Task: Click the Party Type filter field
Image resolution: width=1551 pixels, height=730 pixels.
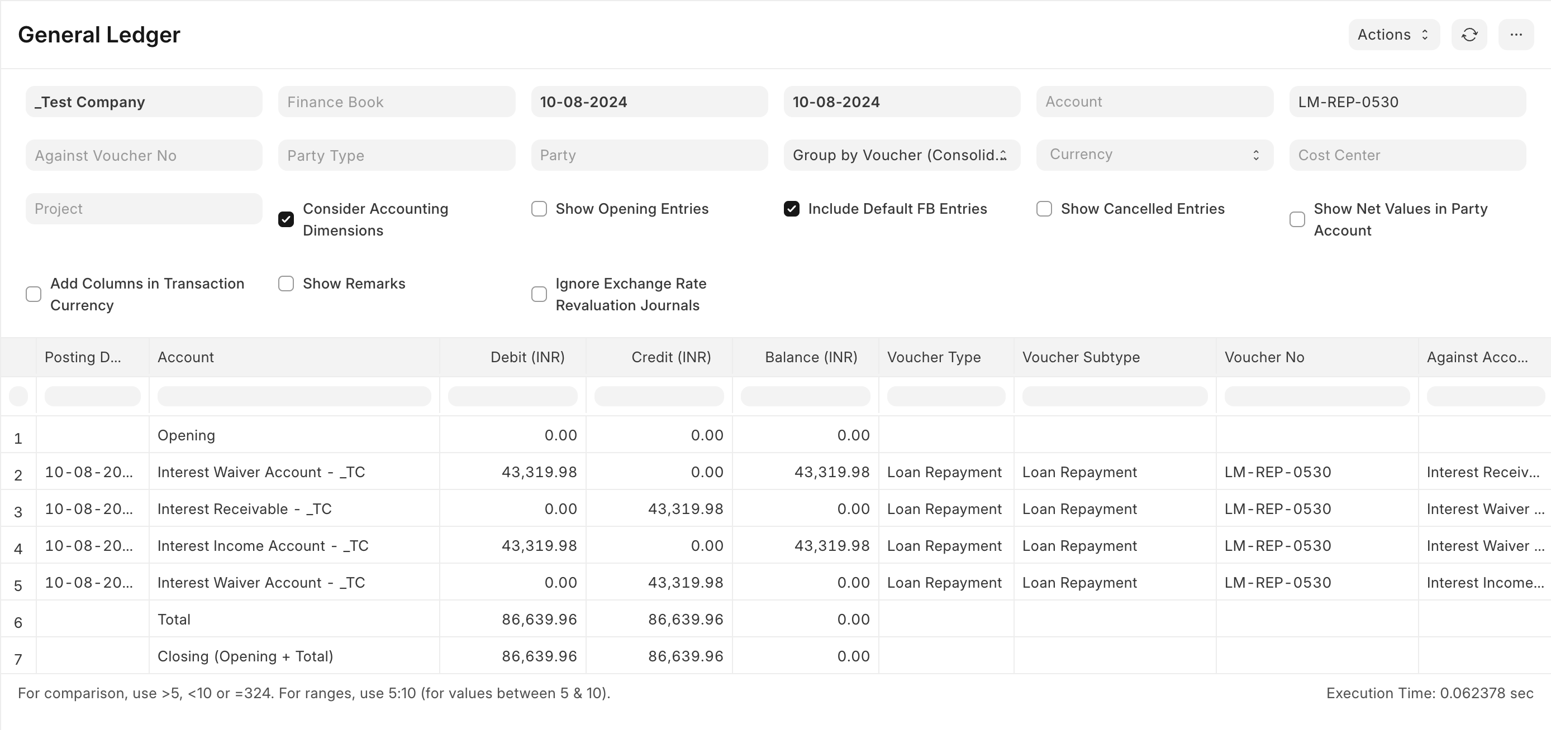Action: tap(396, 155)
